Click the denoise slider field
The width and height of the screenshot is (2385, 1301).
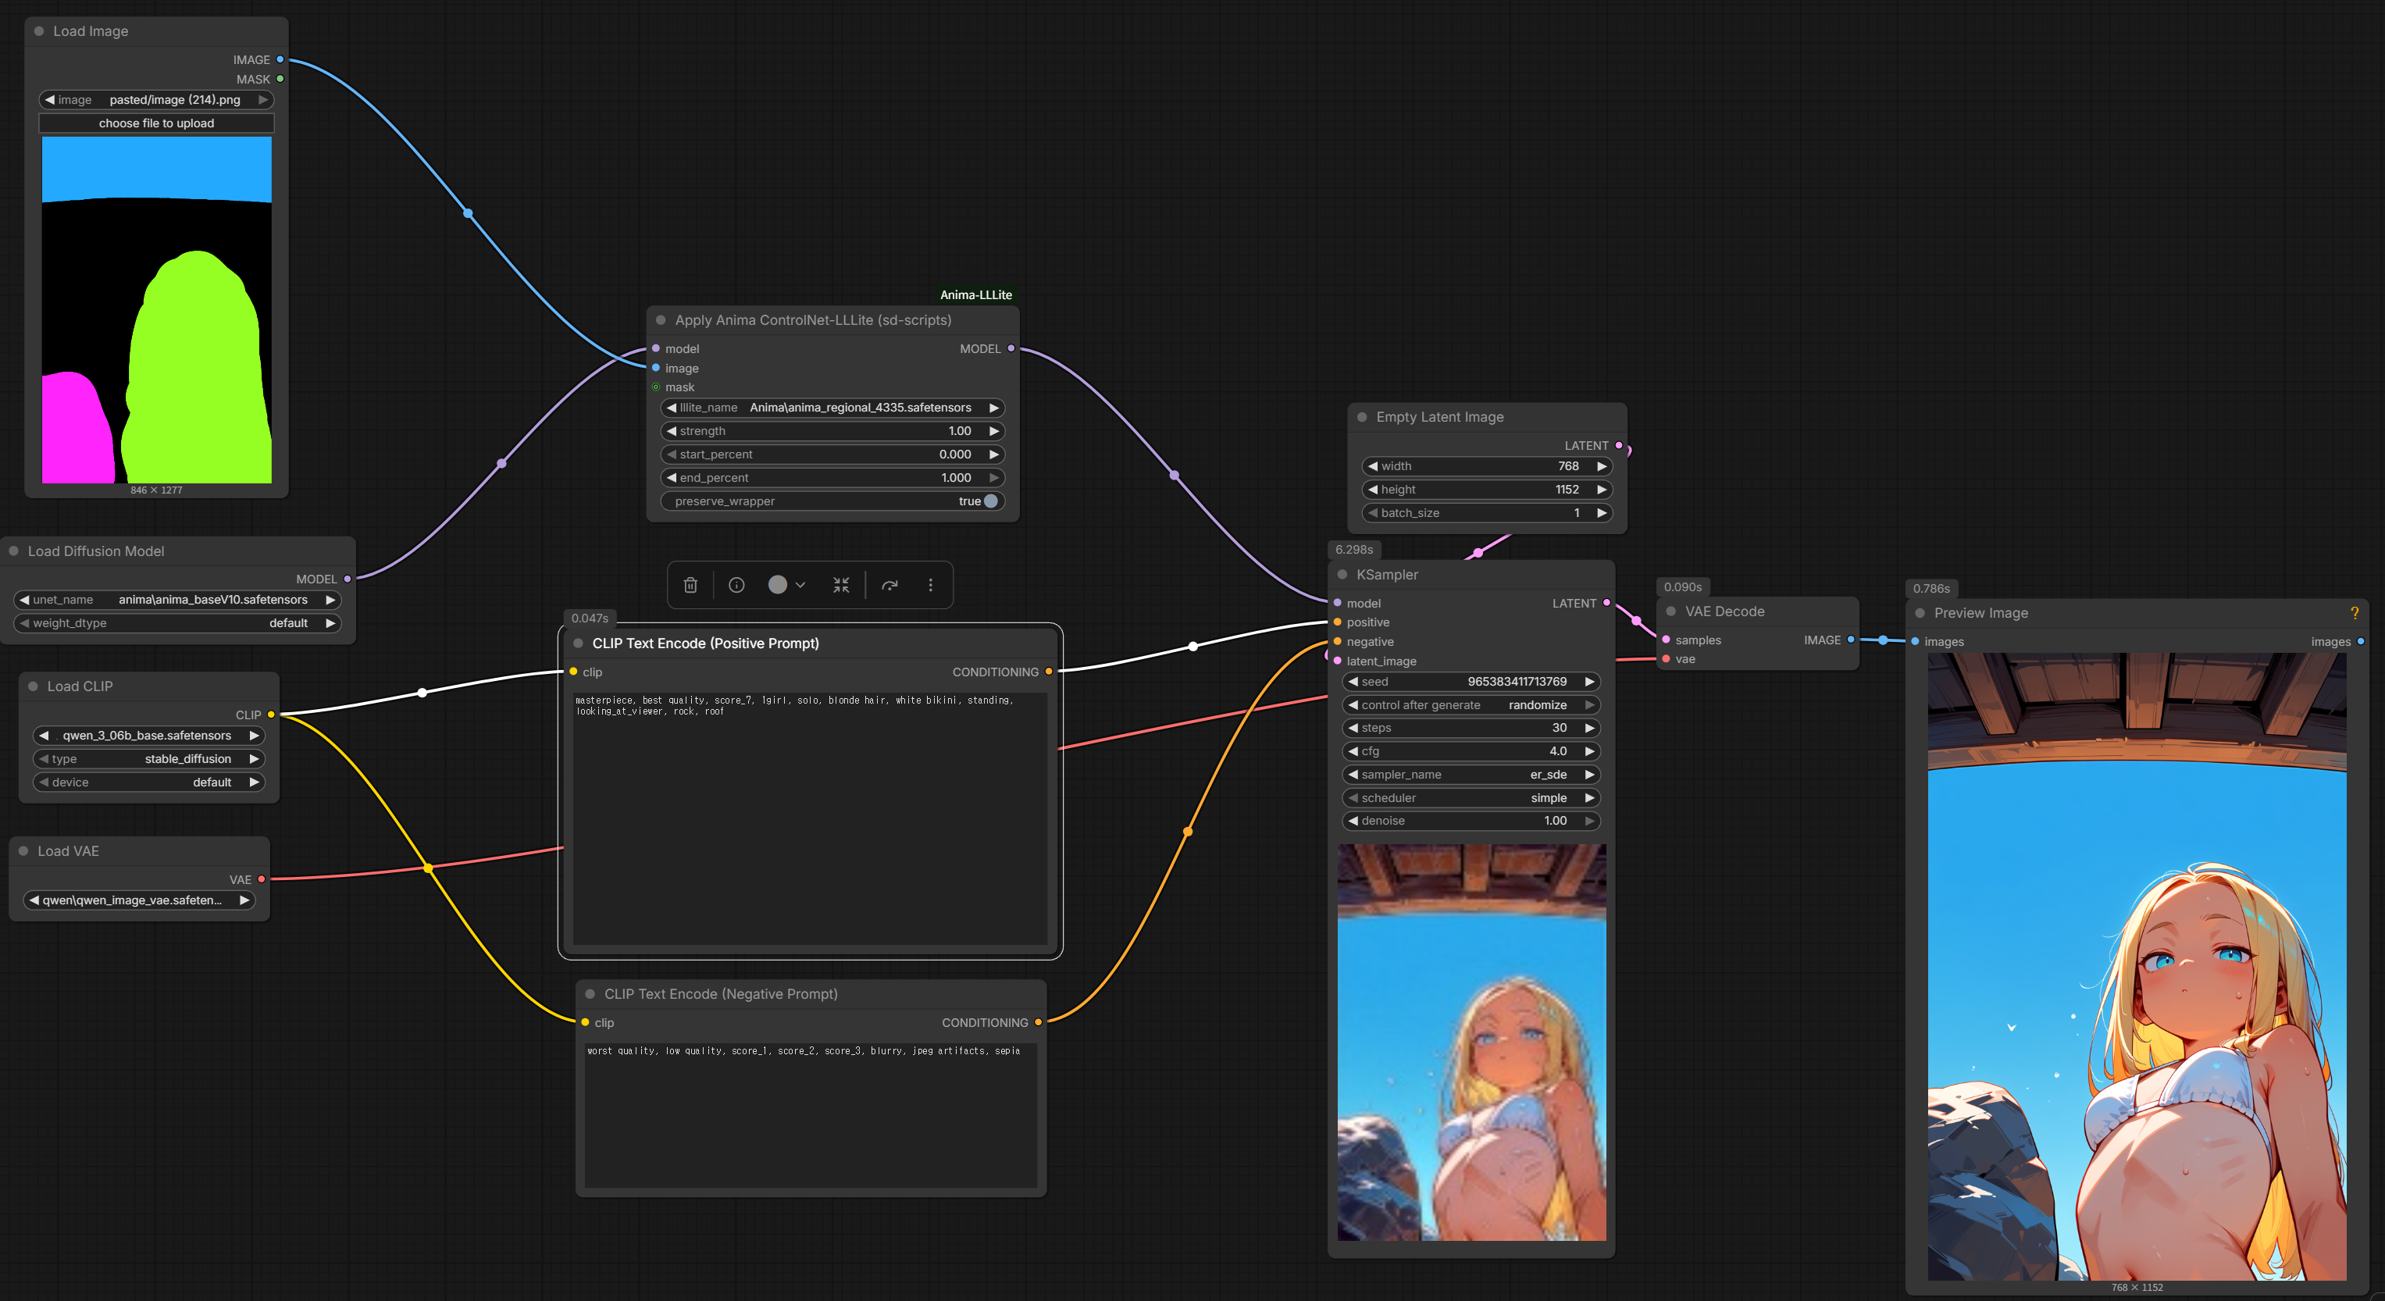point(1471,821)
